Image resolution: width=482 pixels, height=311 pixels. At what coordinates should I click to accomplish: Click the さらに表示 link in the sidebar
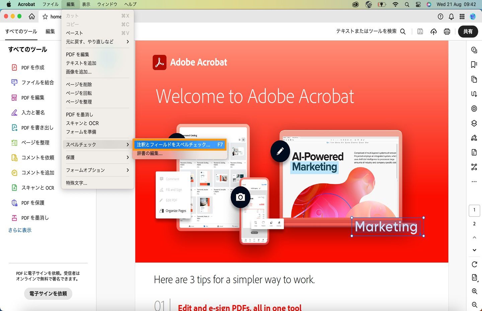point(20,230)
